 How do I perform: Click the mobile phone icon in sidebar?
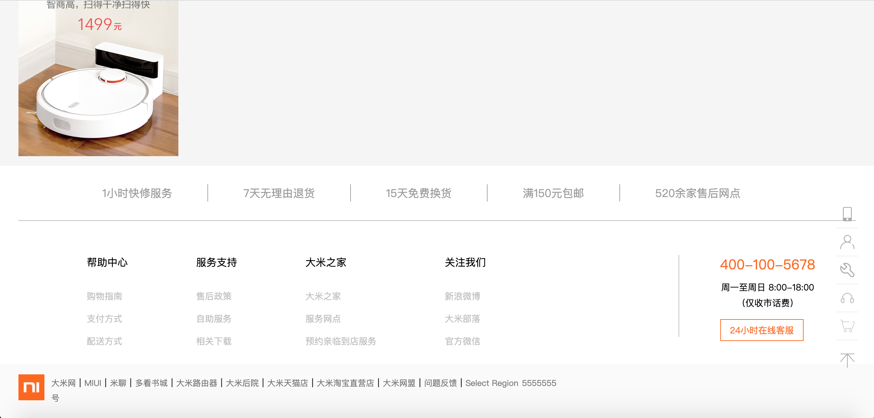(847, 214)
